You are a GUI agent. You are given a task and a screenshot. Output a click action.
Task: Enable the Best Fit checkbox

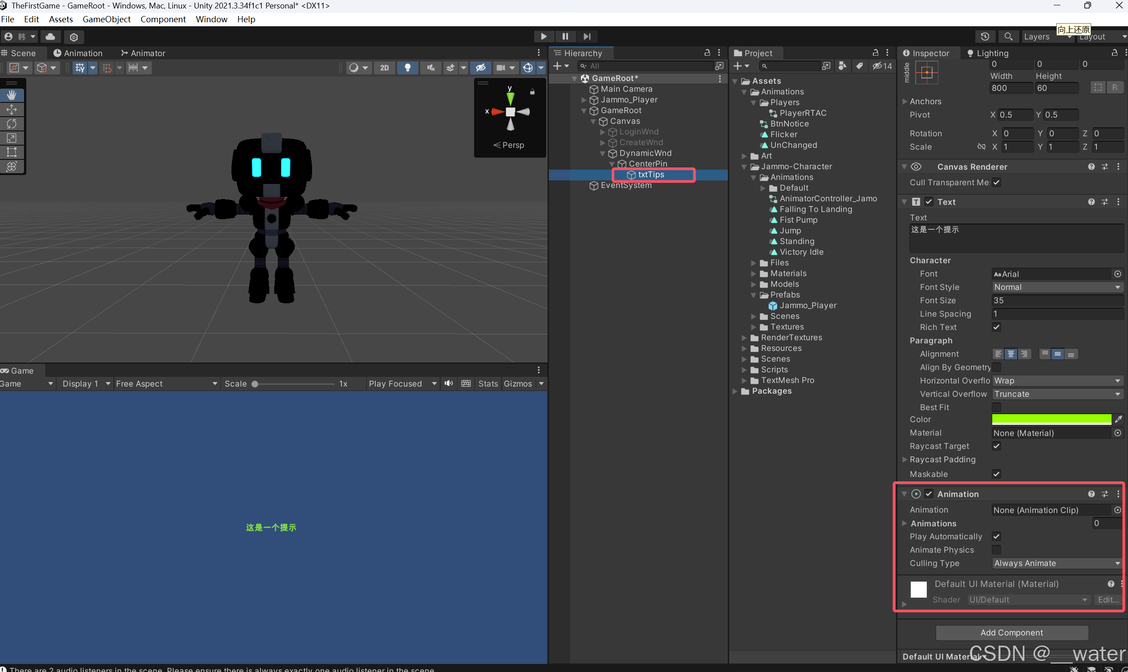[x=996, y=407]
